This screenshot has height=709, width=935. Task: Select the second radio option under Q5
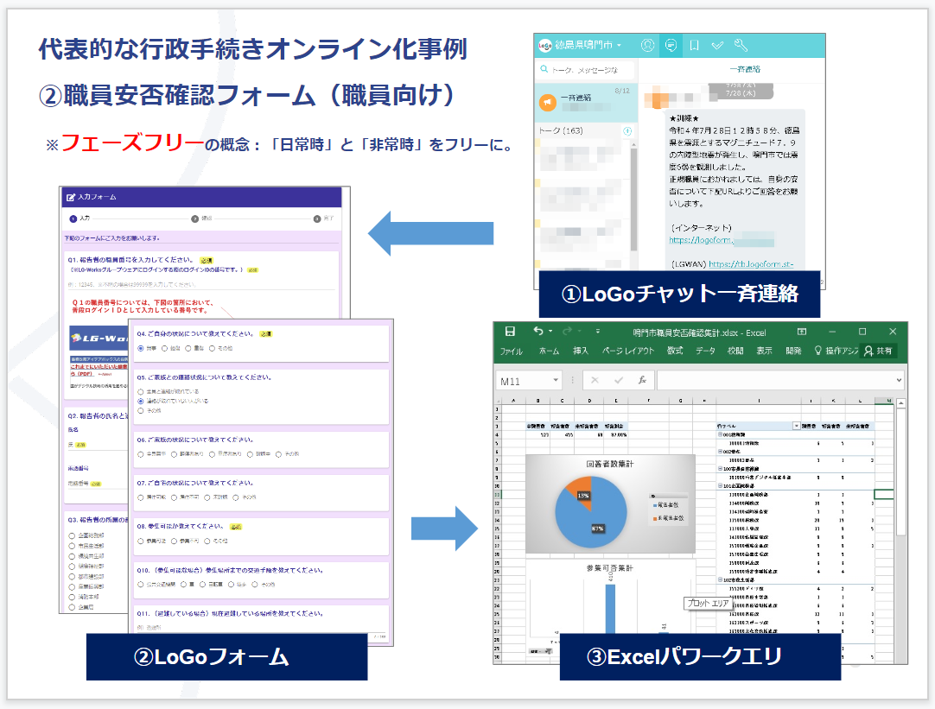[141, 401]
